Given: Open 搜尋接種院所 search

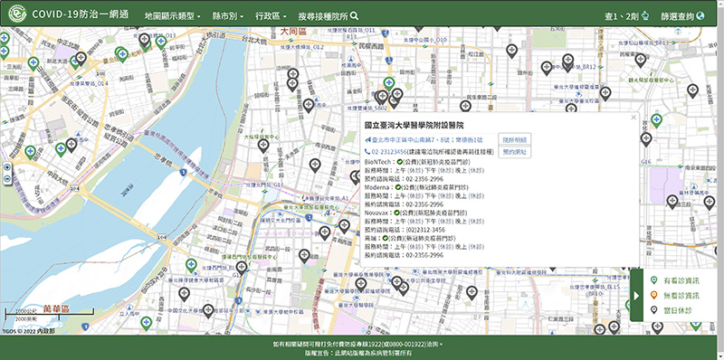Looking at the screenshot, I should (329, 16).
